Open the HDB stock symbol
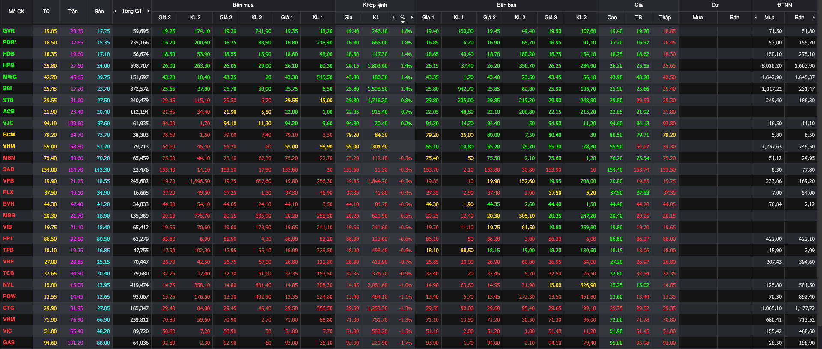 click(9, 54)
